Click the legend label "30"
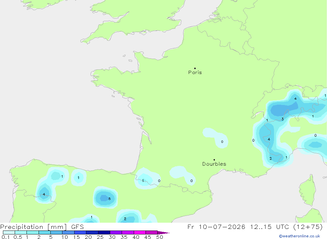The width and height of the screenshot is (327, 239). pyautogui.click(x=112, y=237)
